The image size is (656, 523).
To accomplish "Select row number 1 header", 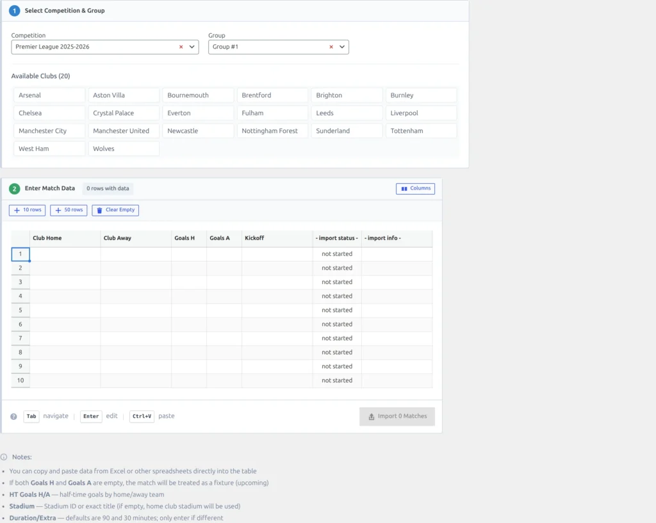I will tap(20, 254).
